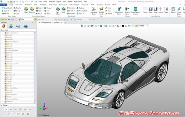Screen dimensions: 185x117
Task: Select the Taper flex tool
Action: click(x=108, y=11)
